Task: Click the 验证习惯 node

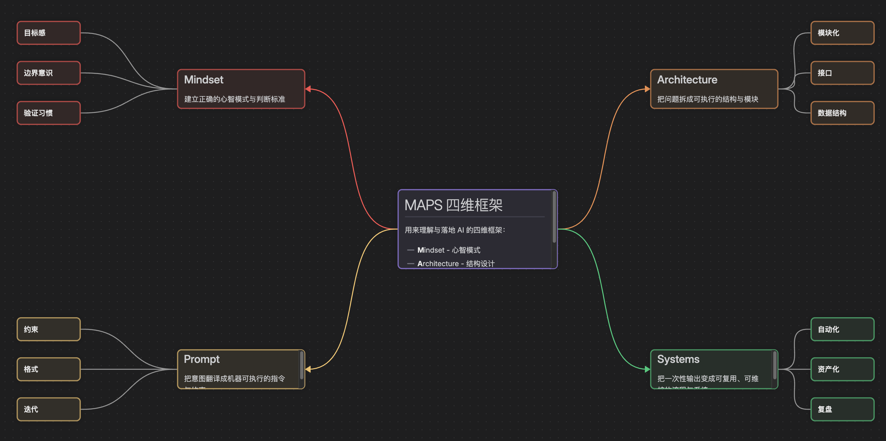Action: point(48,113)
